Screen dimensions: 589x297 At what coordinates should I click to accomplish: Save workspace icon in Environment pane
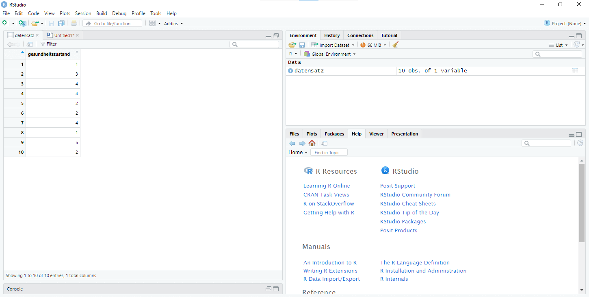click(302, 45)
